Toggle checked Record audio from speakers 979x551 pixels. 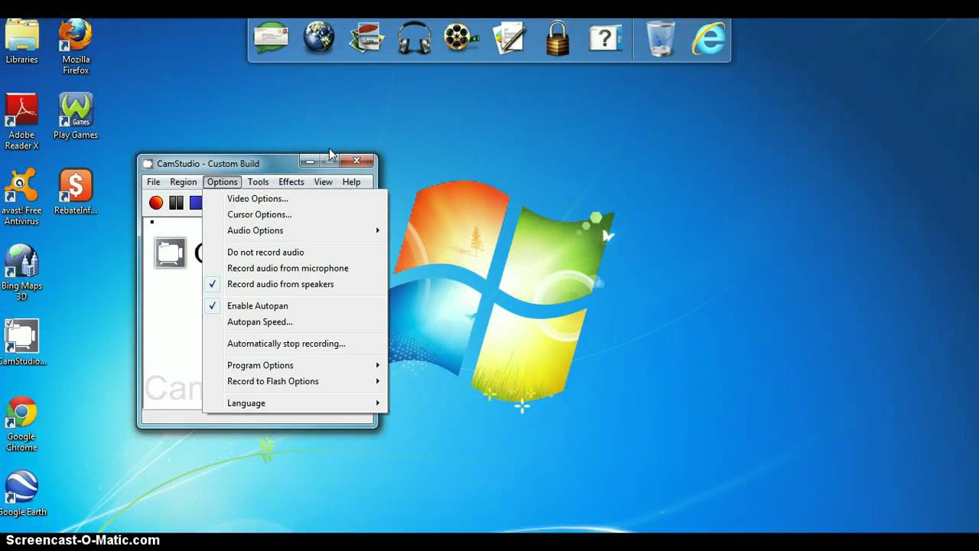pyautogui.click(x=295, y=284)
